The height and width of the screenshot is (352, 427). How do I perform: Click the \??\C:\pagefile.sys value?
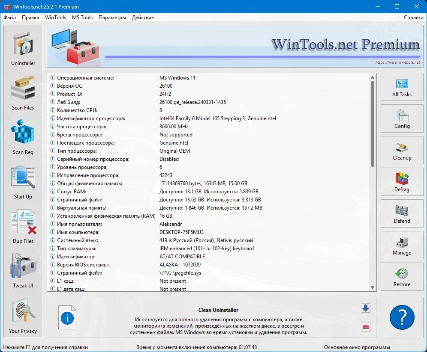click(x=180, y=273)
